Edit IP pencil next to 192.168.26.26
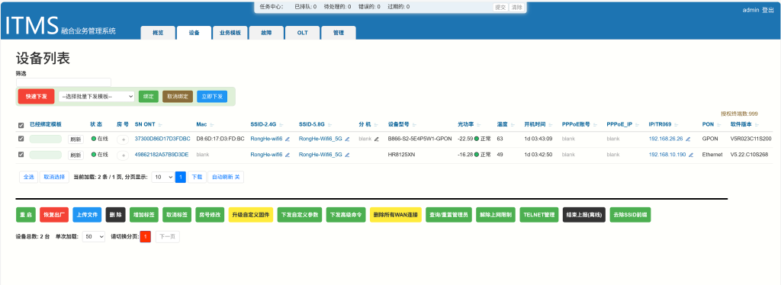The height and width of the screenshot is (285, 781). [688, 139]
